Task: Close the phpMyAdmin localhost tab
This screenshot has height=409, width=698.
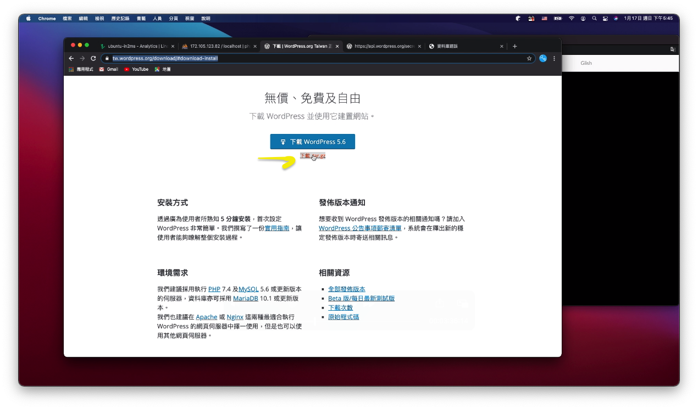Action: tap(255, 46)
